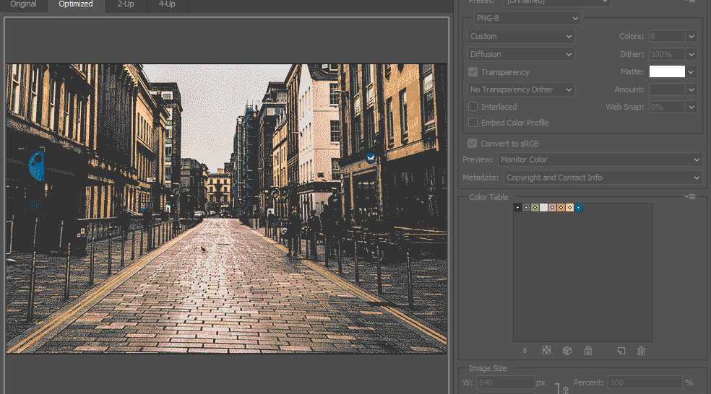Select the darker orange Color Table swatch
This screenshot has width=711, height=394.
tap(561, 207)
